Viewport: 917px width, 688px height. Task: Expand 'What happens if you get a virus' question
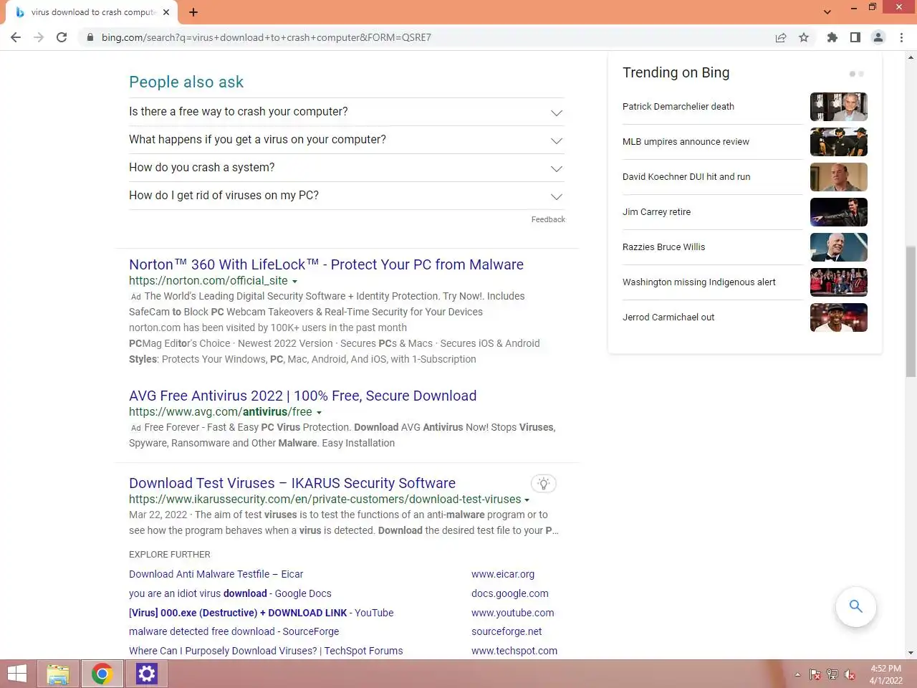coord(346,140)
